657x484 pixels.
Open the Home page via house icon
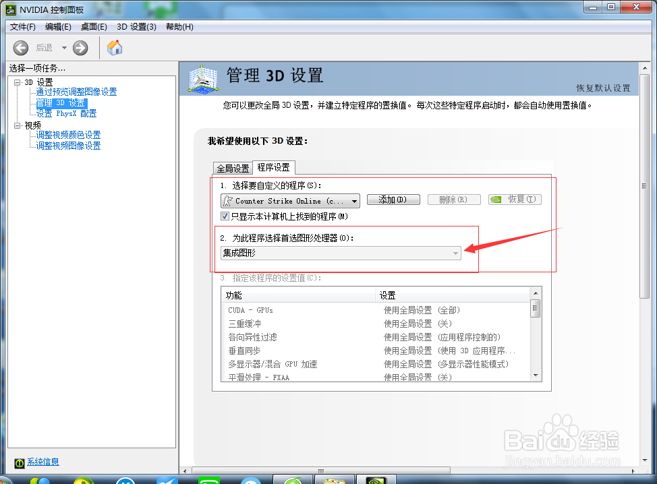(113, 47)
